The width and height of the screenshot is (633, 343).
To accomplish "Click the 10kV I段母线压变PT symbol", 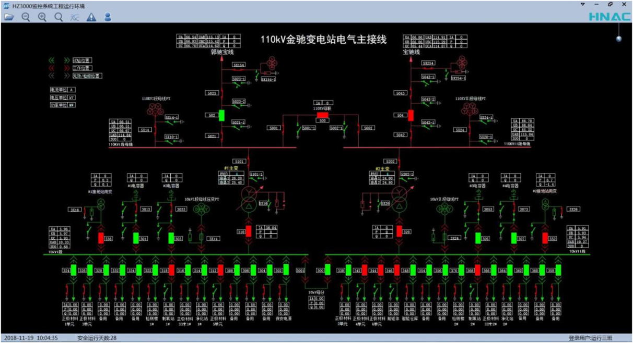I will click(201, 209).
